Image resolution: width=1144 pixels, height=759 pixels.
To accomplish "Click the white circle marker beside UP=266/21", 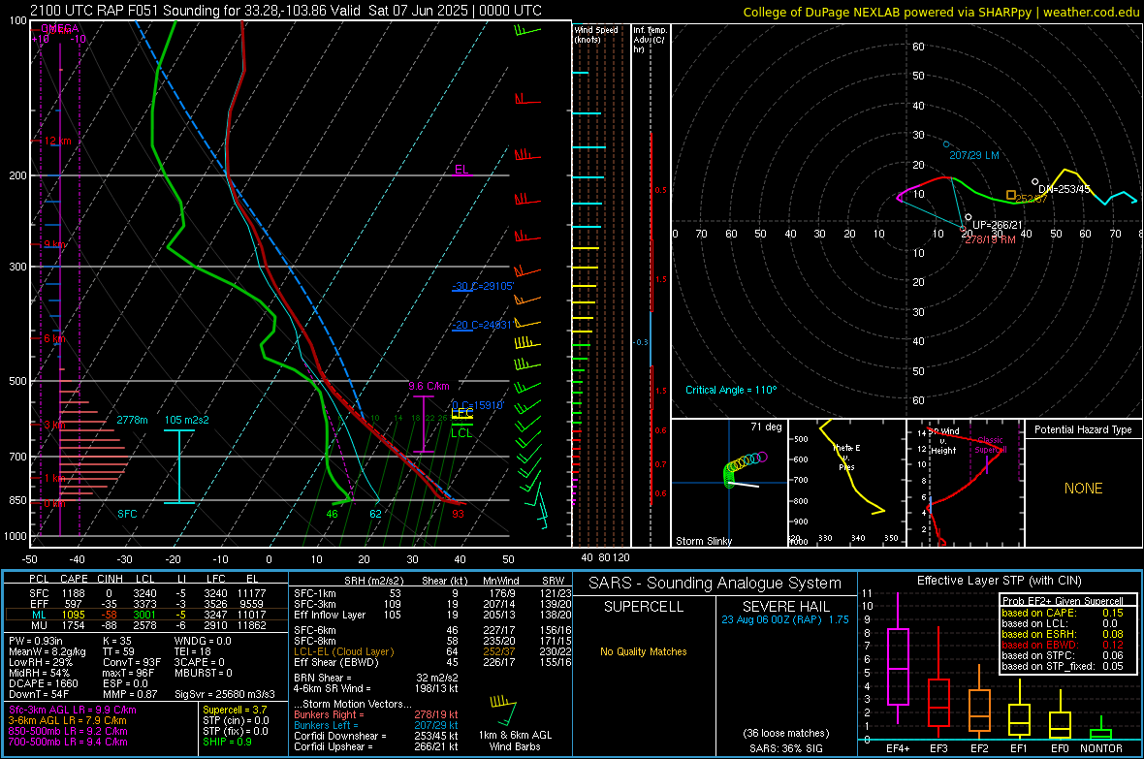I will coord(969,217).
